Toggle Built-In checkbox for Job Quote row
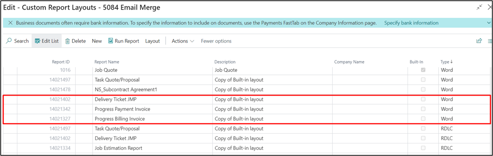Screen dimensions: 493x156 coord(423,70)
